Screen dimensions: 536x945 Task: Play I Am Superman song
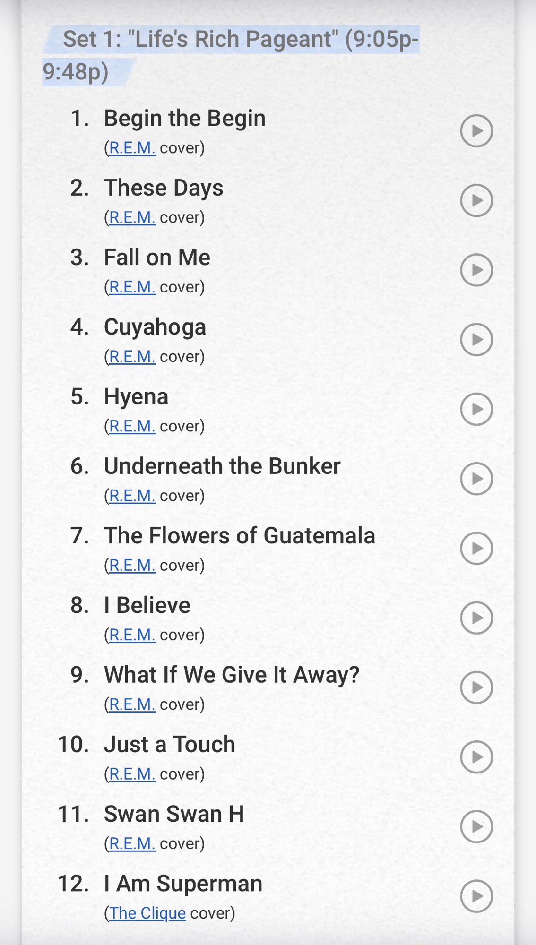pyautogui.click(x=476, y=896)
